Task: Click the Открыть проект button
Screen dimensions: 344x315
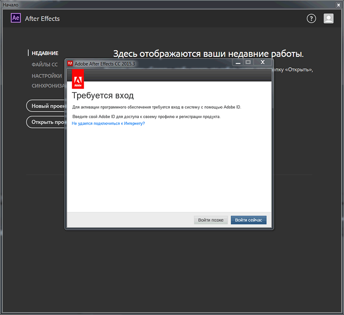Action: click(x=46, y=122)
